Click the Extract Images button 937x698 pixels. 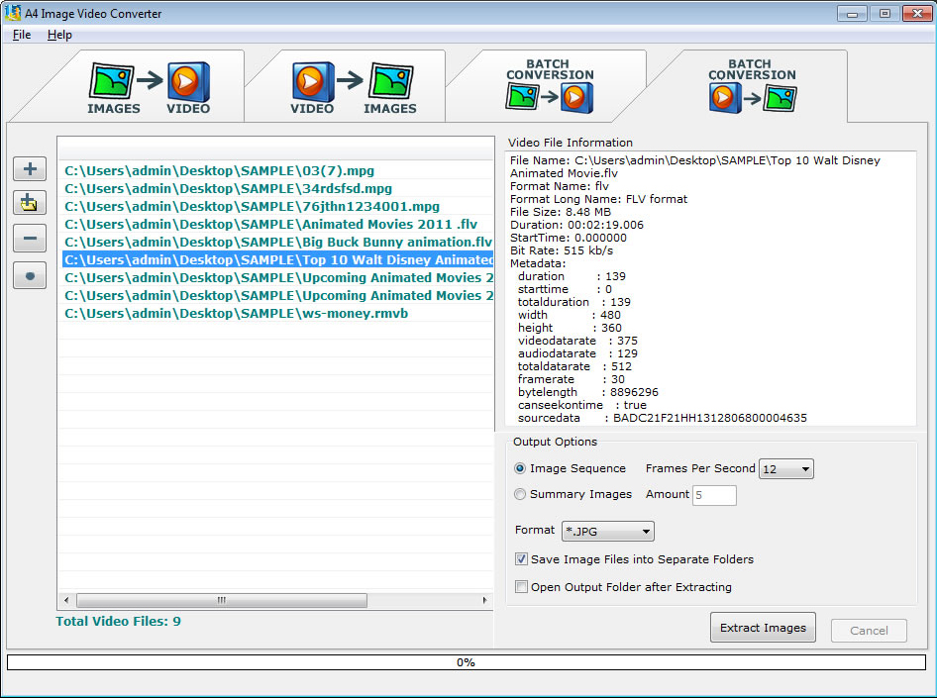tap(763, 628)
